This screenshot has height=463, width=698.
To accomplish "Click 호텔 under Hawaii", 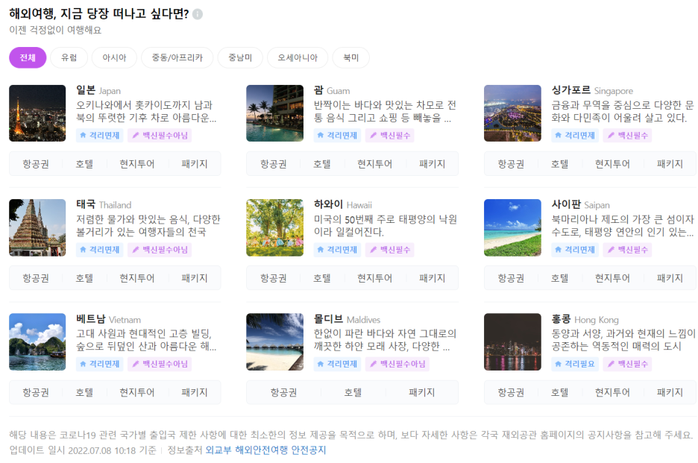I will click(322, 278).
